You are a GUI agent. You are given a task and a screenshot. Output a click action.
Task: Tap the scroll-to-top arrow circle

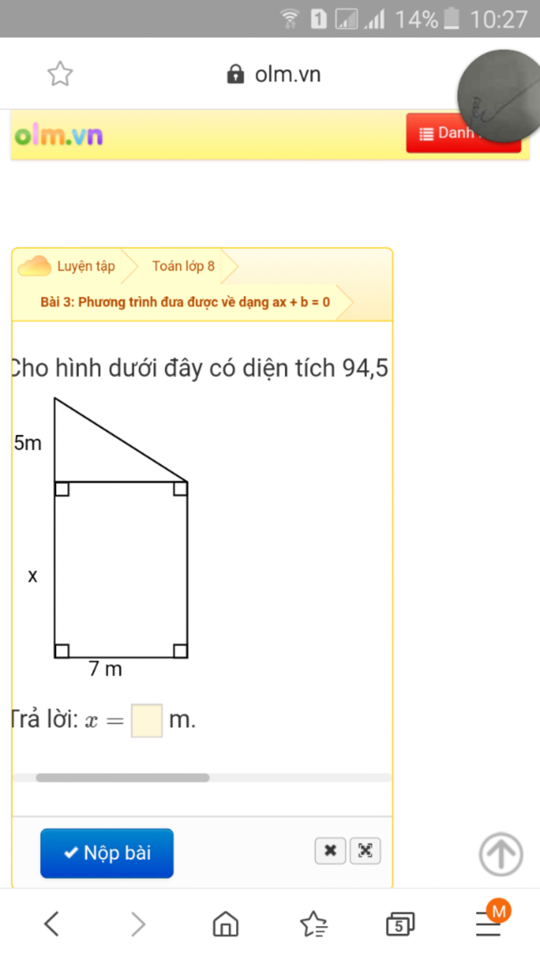pos(501,854)
